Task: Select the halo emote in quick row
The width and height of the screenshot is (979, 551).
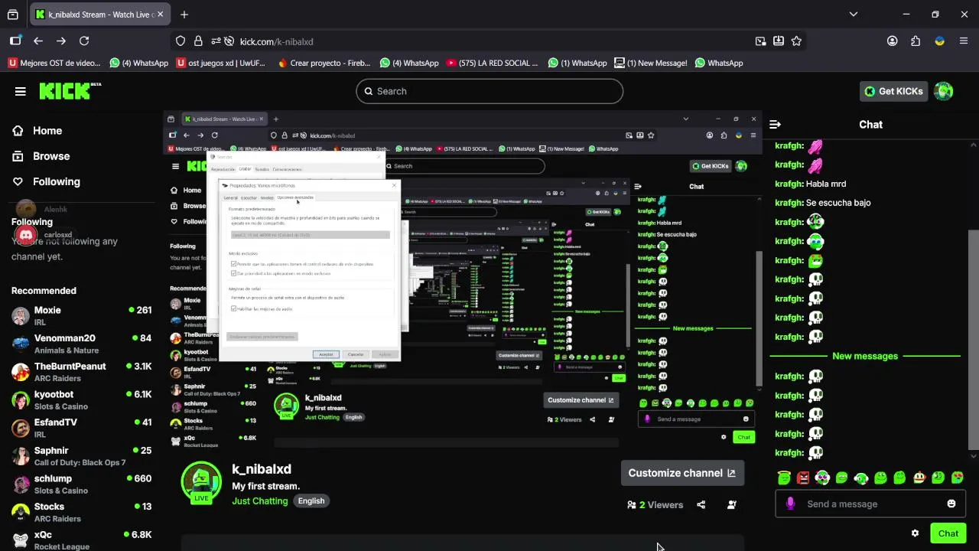Action: 784,478
